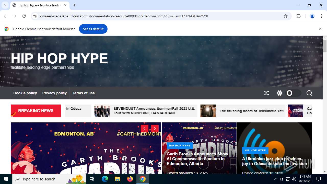The height and width of the screenshot is (184, 327).
Task: Launch Firefox from the taskbar
Action: point(130,179)
